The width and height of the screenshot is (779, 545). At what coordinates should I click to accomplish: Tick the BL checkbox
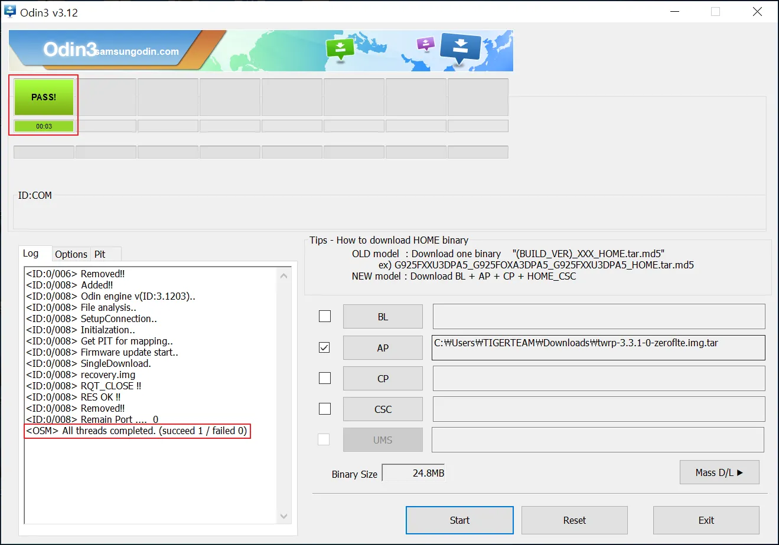point(325,317)
